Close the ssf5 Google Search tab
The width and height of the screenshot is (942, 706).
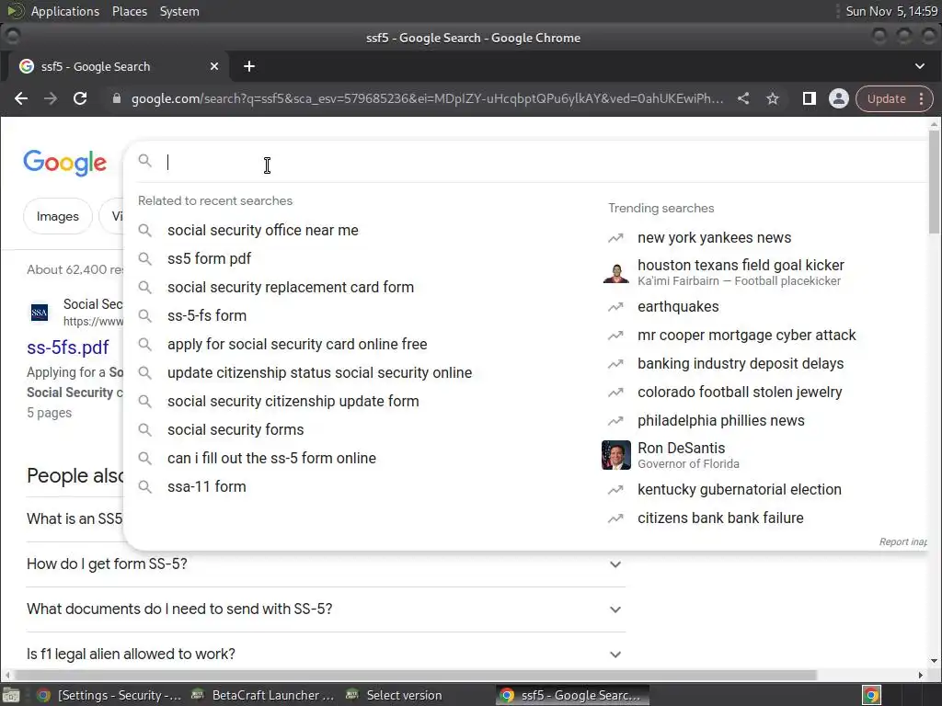point(213,66)
